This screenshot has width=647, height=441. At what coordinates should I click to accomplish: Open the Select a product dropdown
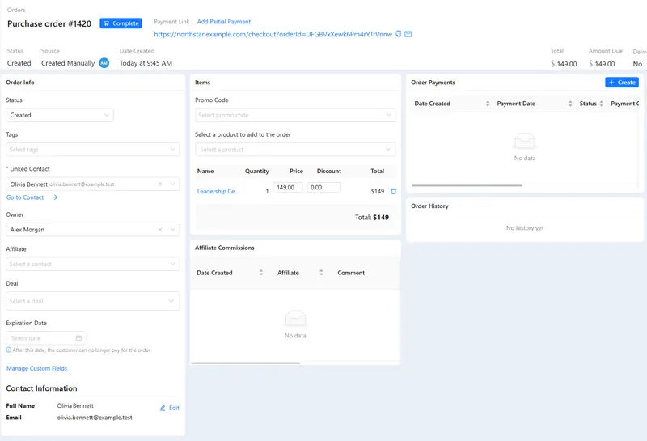click(295, 150)
